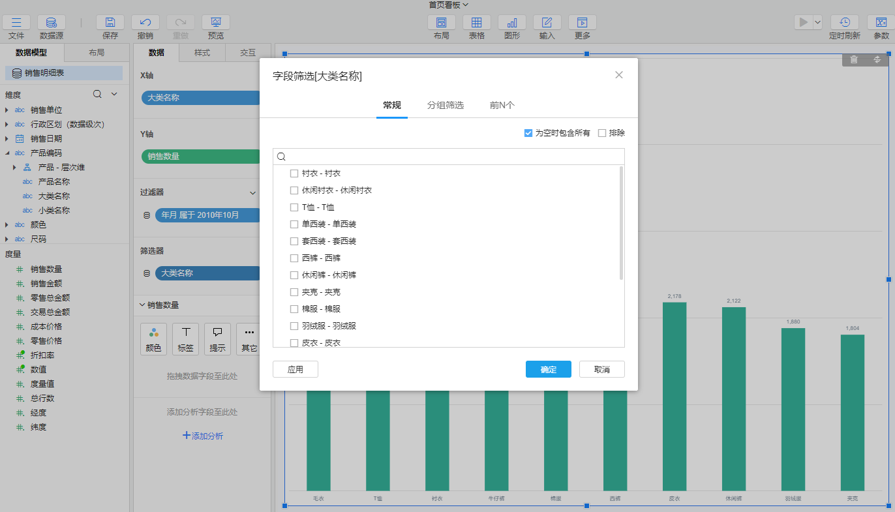Collapse the 销售数量 section chevron

[x=143, y=305]
